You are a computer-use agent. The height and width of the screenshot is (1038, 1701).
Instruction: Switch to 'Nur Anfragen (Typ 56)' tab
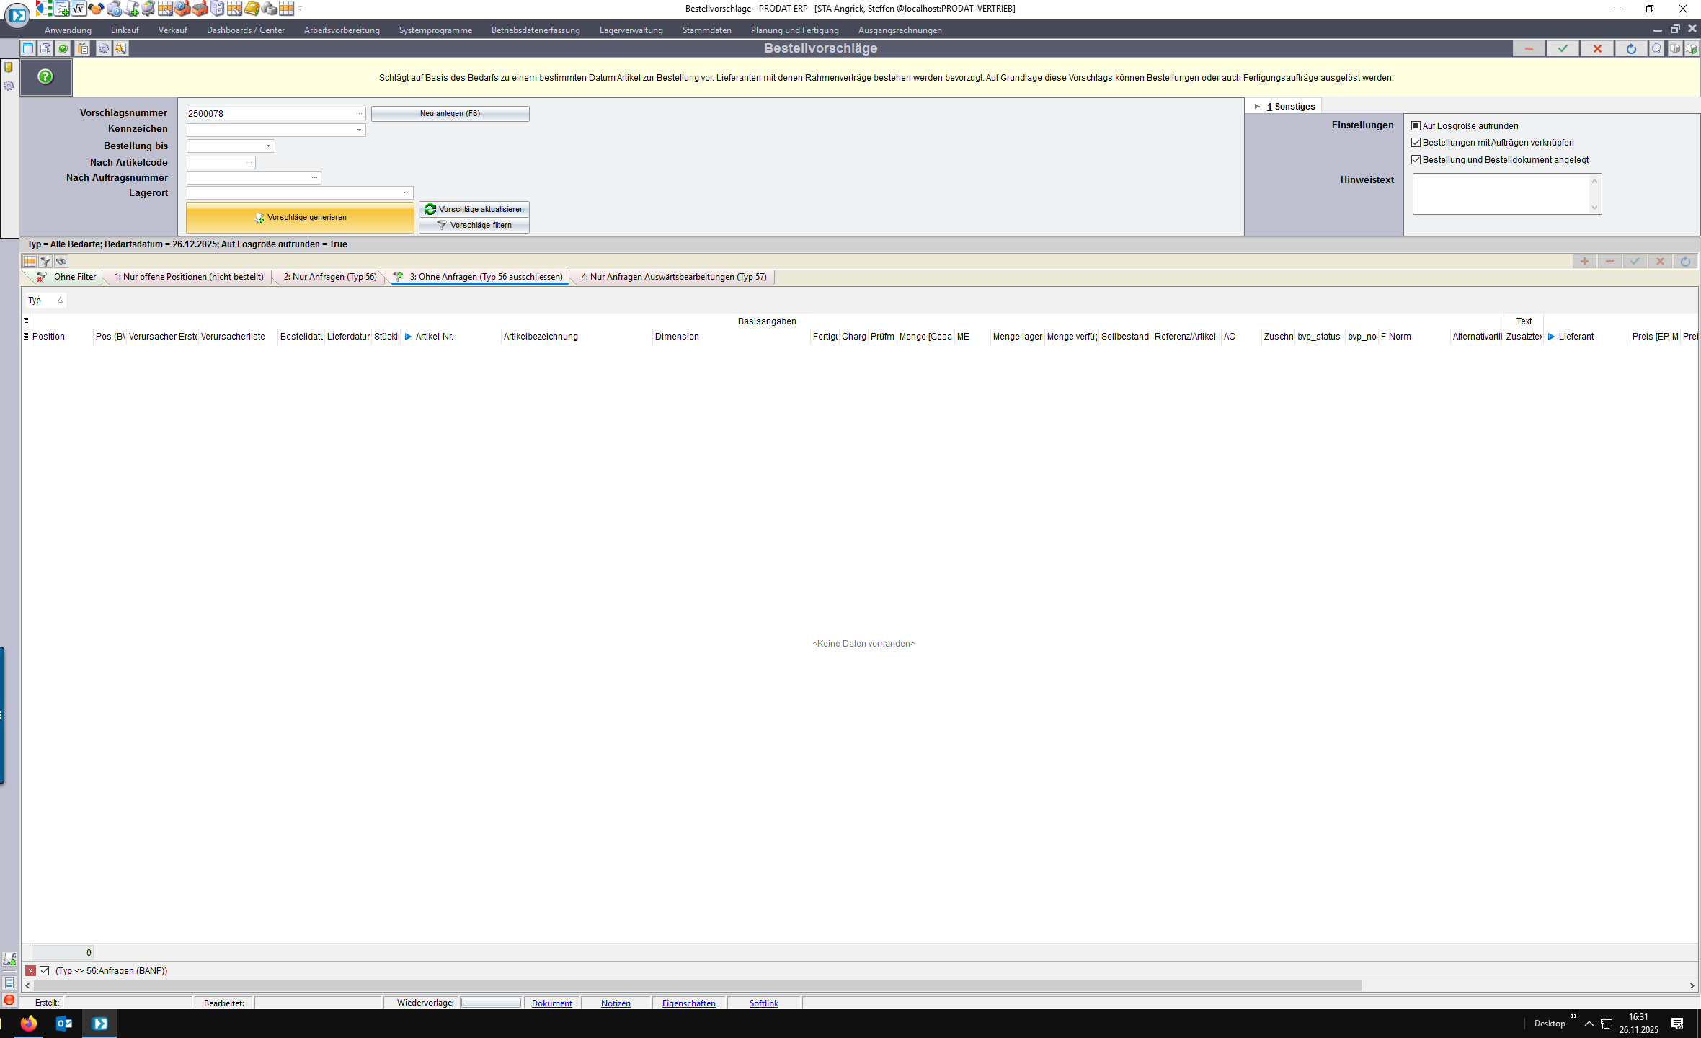(x=329, y=277)
